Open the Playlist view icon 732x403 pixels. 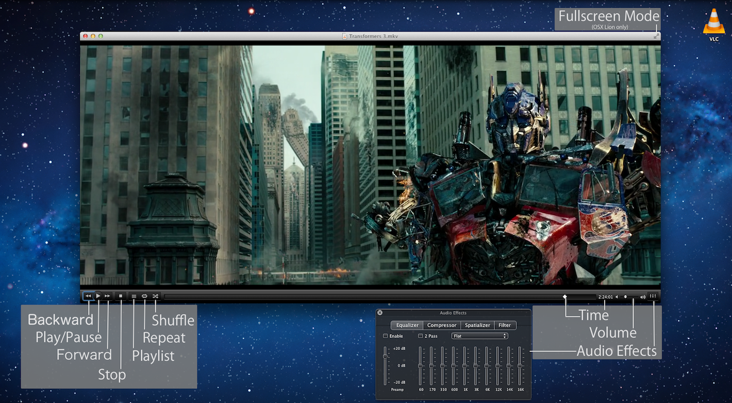tap(134, 296)
